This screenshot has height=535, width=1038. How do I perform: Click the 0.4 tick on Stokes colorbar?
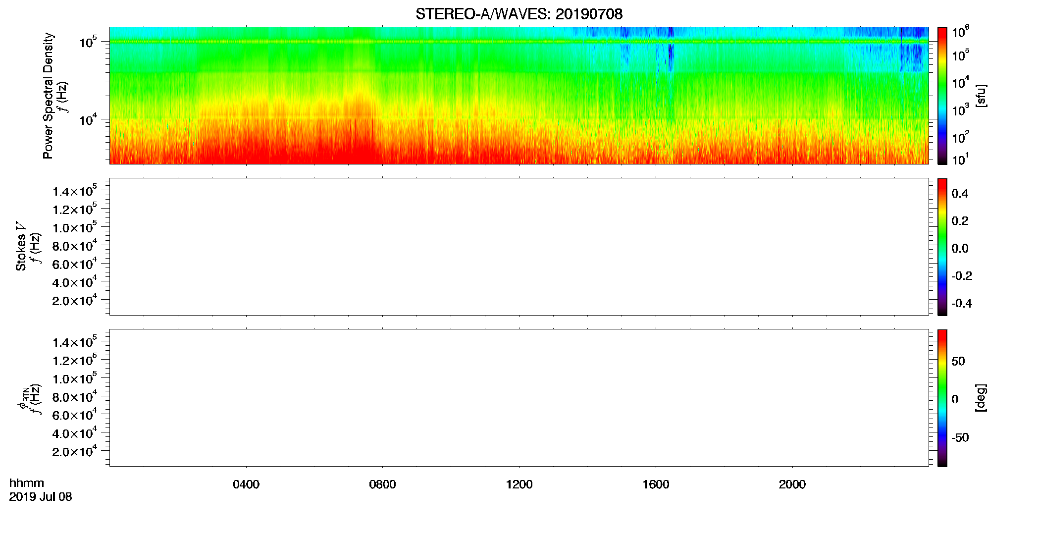pos(960,194)
